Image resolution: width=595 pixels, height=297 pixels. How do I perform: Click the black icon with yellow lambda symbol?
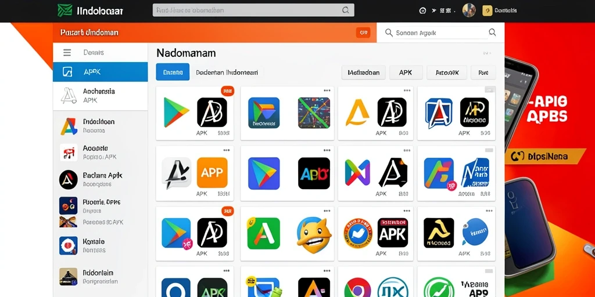pos(439,233)
